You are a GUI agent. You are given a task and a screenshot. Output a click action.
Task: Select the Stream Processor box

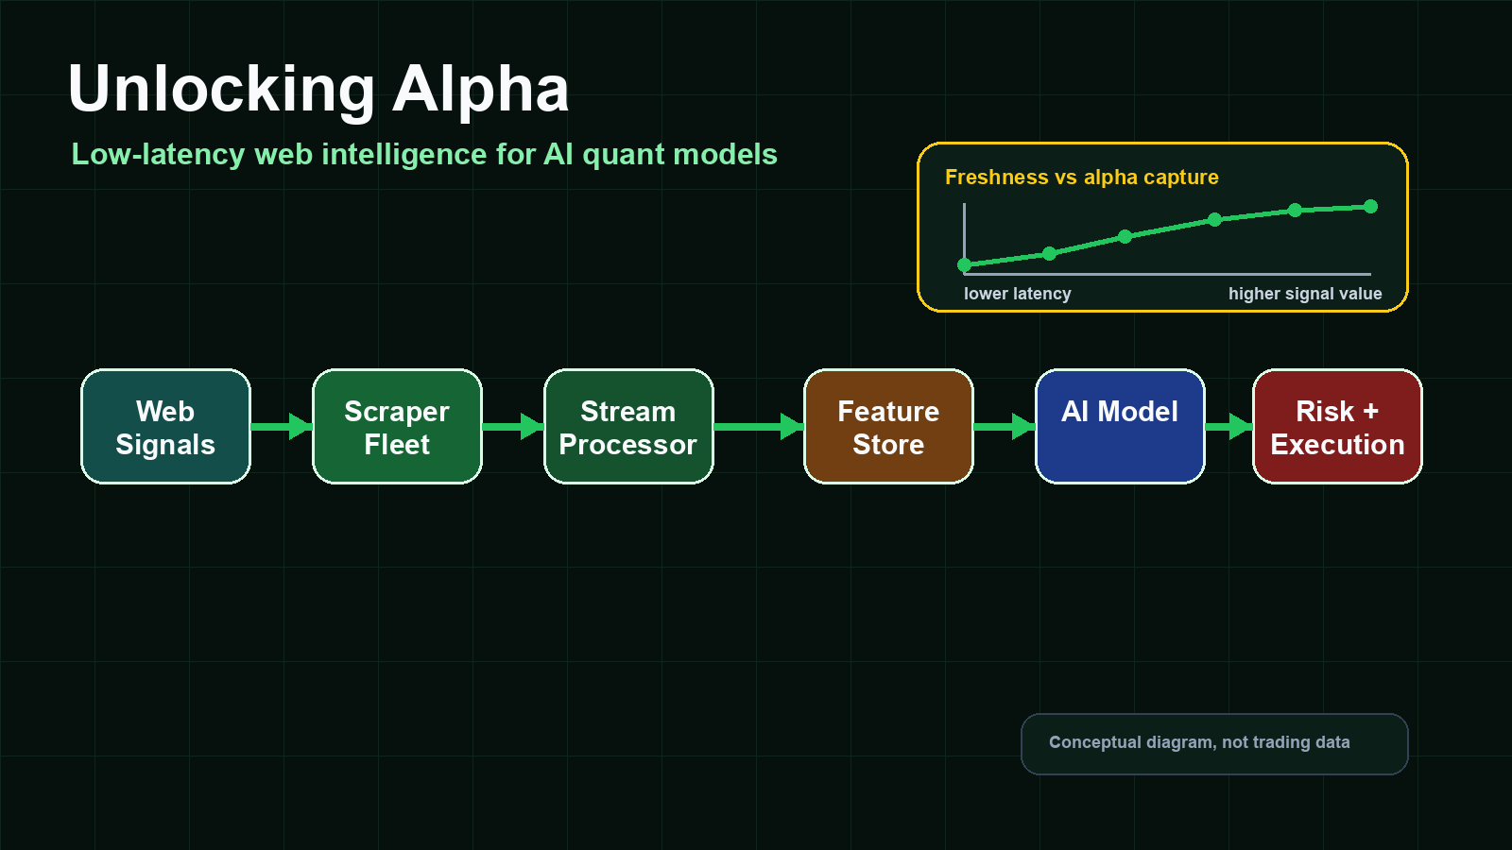[x=628, y=427]
